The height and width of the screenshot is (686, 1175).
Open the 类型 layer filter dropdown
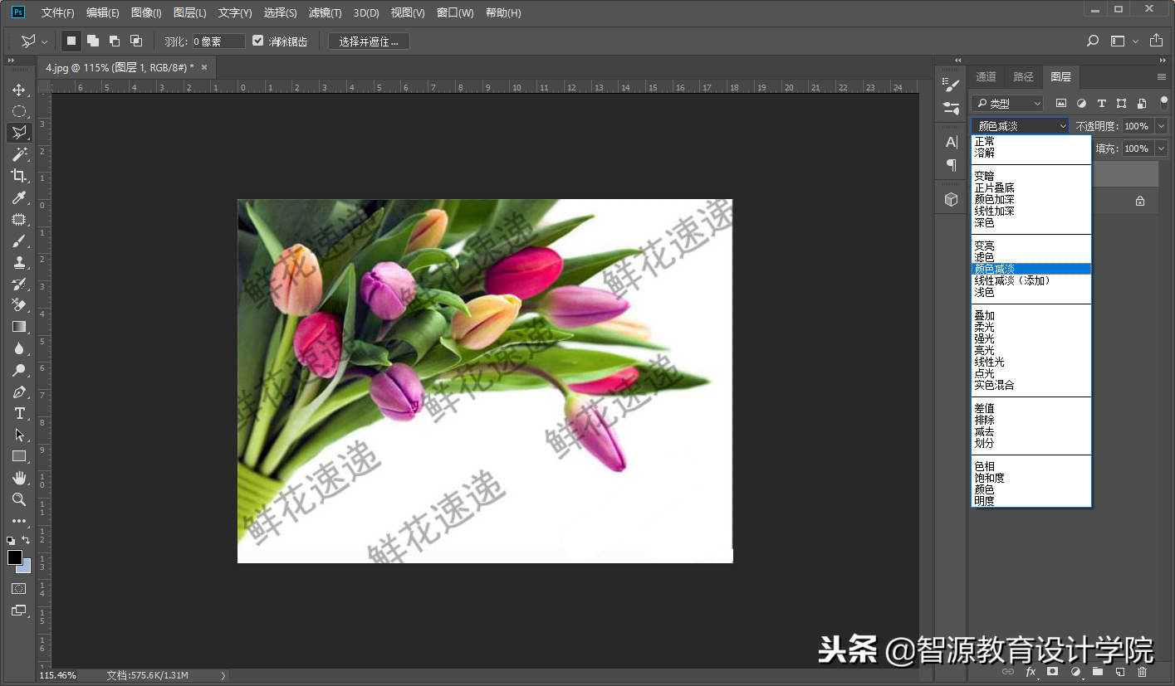tap(1006, 104)
